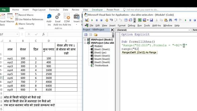Open the debug toolbar options arrow
The image size is (197, 111).
pos(135,20)
